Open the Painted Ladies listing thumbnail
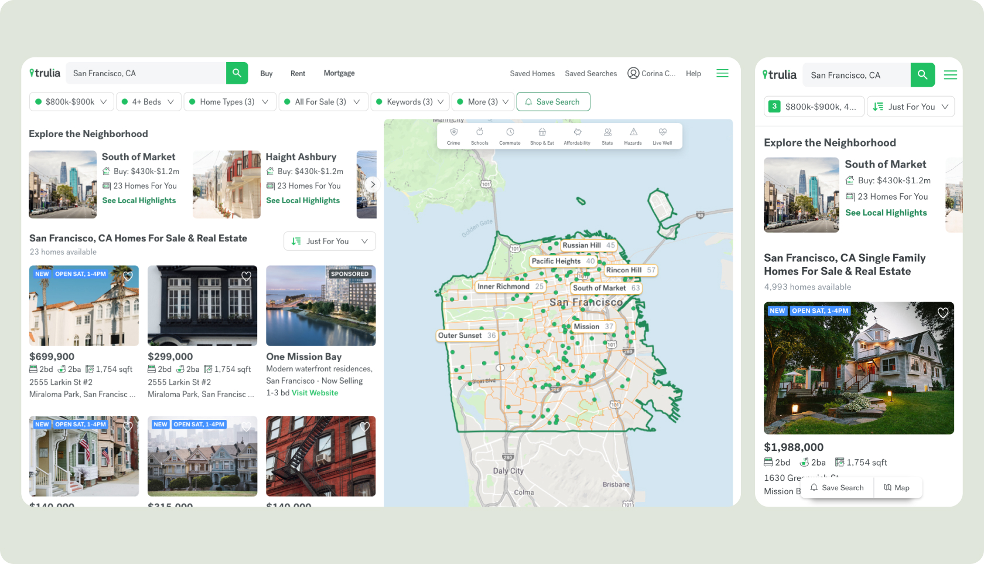 tap(202, 456)
